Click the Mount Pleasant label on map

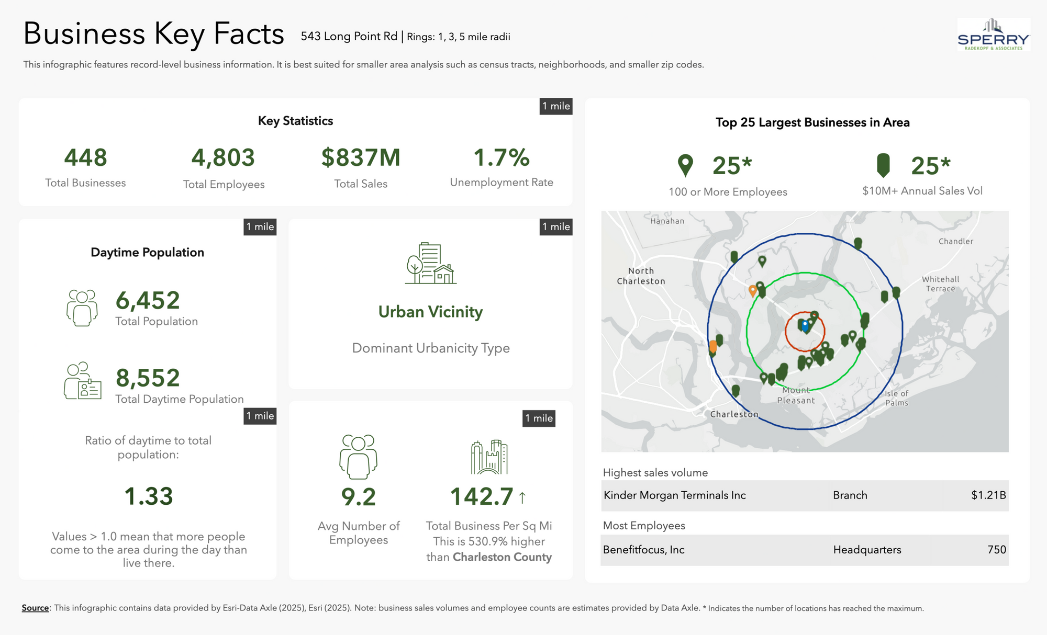(796, 395)
